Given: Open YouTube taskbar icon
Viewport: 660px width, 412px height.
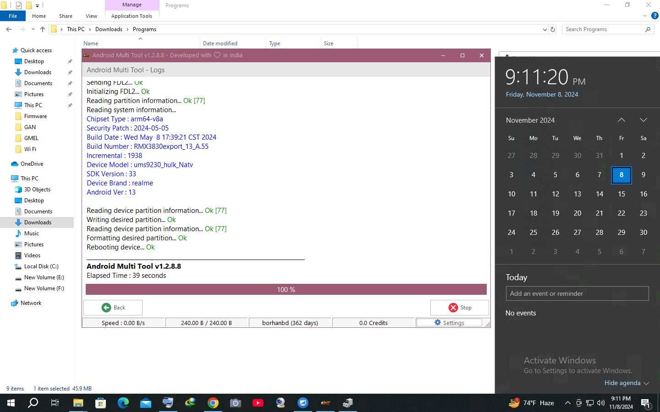Looking at the screenshot, I should click(x=258, y=403).
